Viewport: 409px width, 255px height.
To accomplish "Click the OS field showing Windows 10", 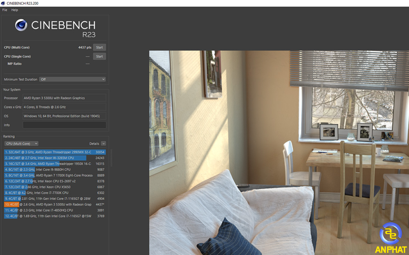I will point(65,116).
